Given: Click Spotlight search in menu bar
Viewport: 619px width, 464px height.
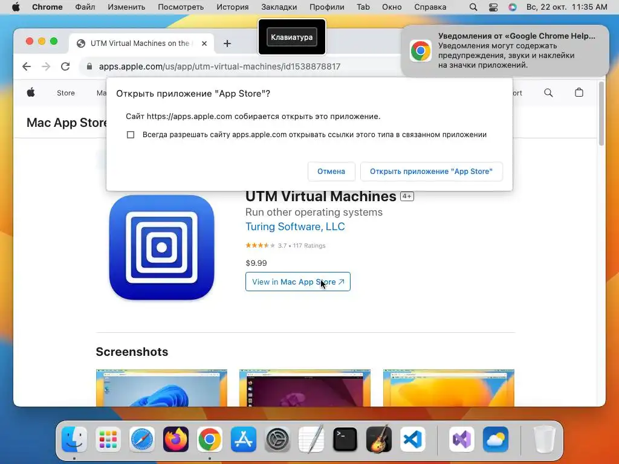Looking at the screenshot, I should coord(473,7).
